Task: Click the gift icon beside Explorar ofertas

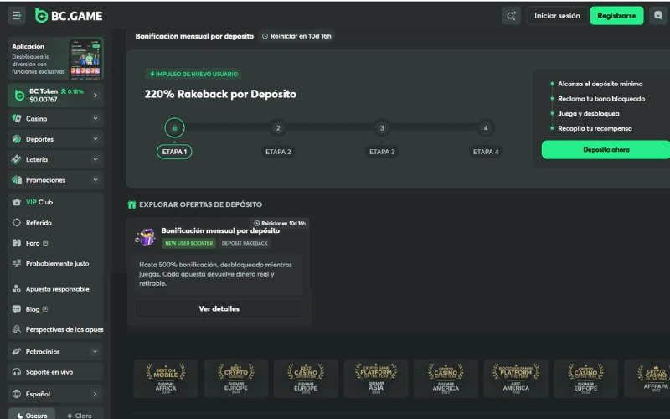Action: [x=132, y=204]
